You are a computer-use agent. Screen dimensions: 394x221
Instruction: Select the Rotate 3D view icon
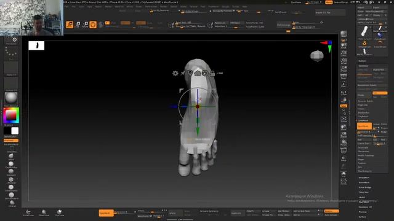point(344,143)
